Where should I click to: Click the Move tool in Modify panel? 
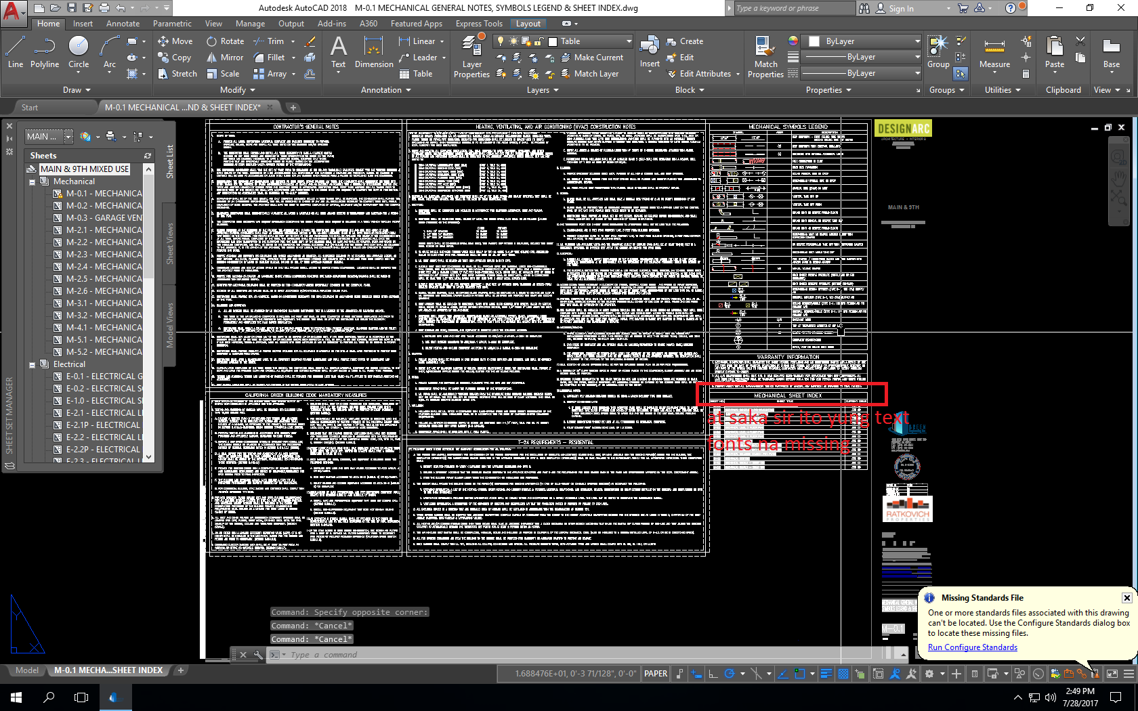175,41
